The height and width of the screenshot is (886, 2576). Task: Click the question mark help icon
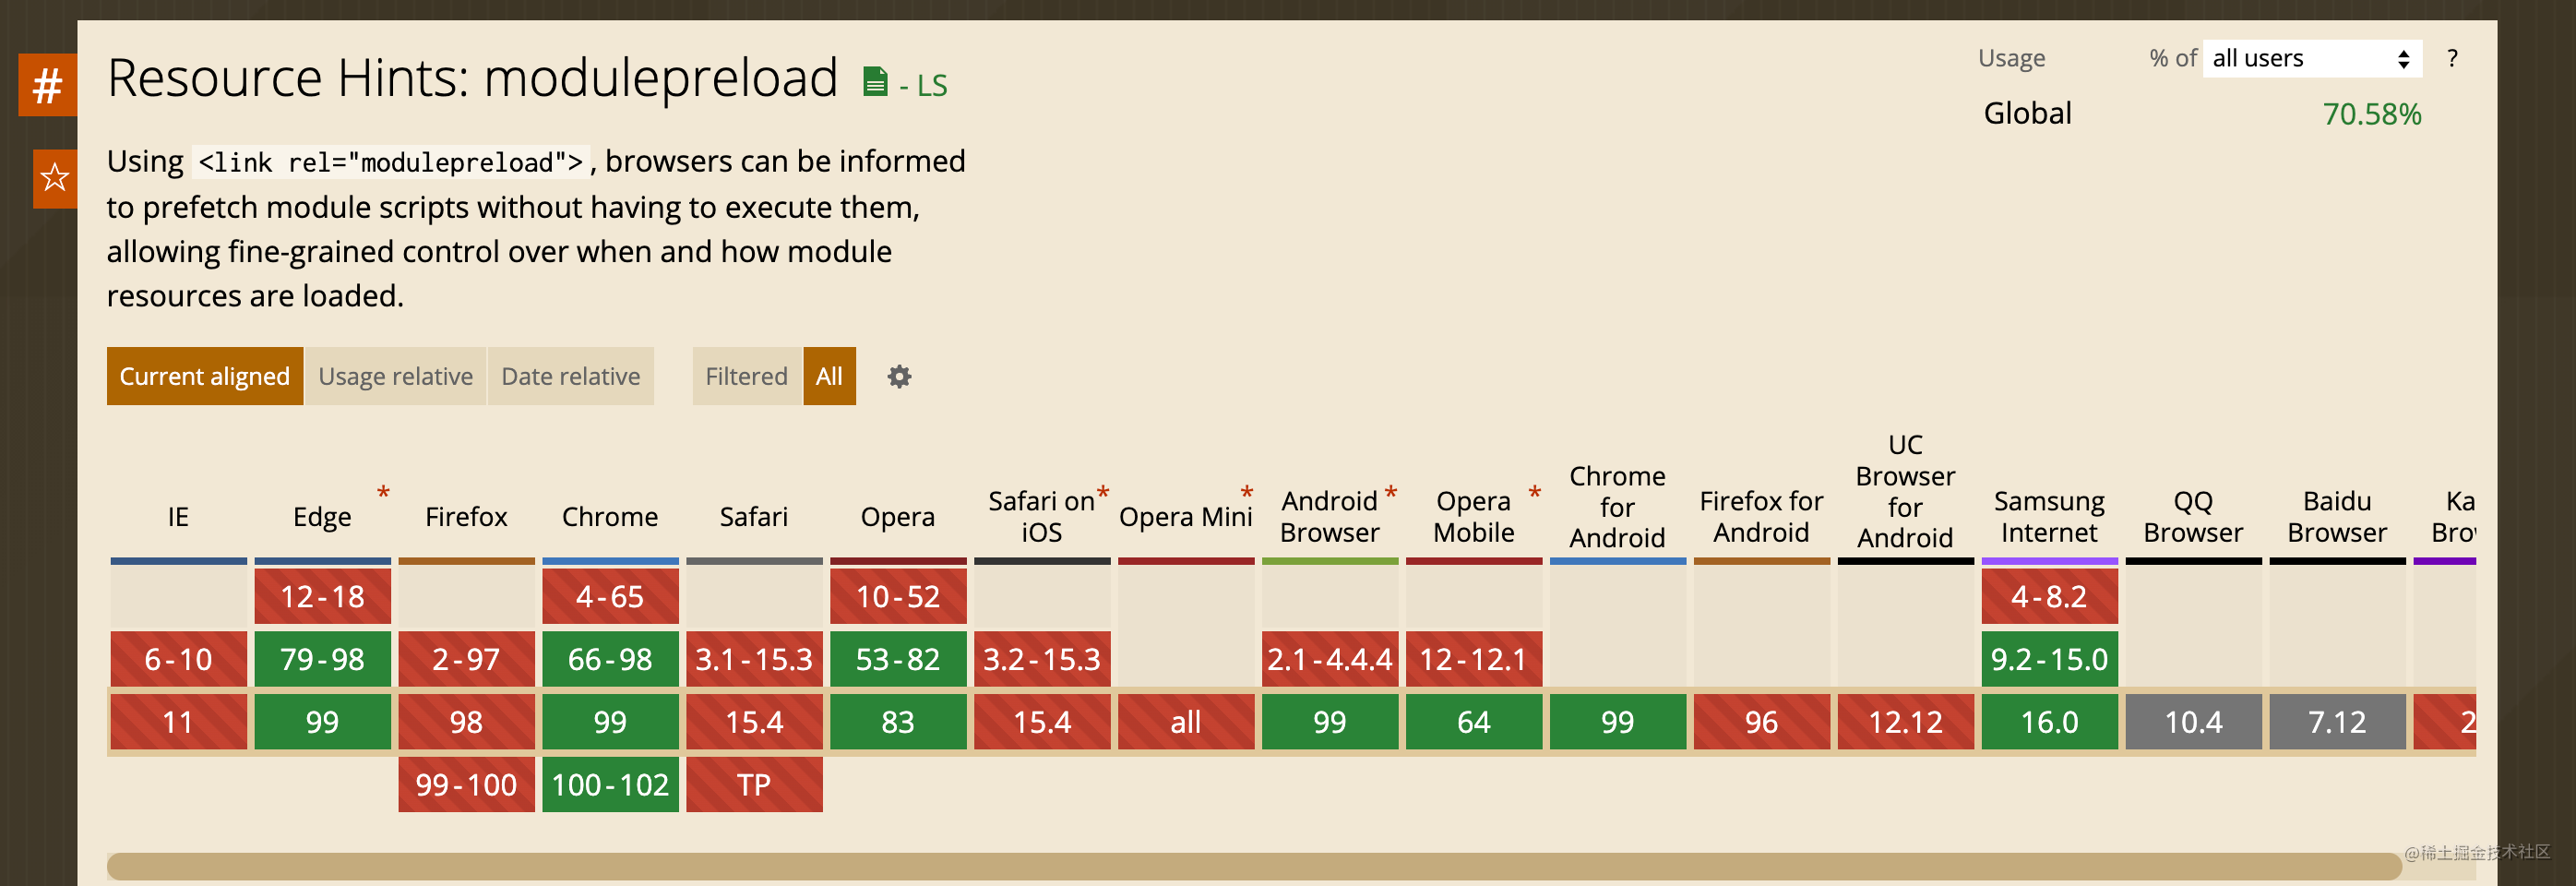[2452, 59]
